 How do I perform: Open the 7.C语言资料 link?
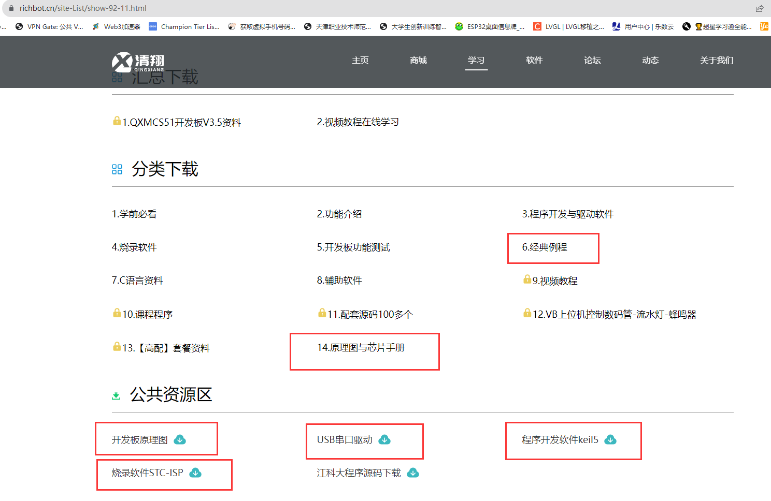click(x=137, y=281)
